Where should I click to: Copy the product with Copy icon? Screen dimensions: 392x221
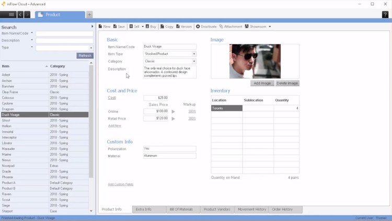(167, 27)
